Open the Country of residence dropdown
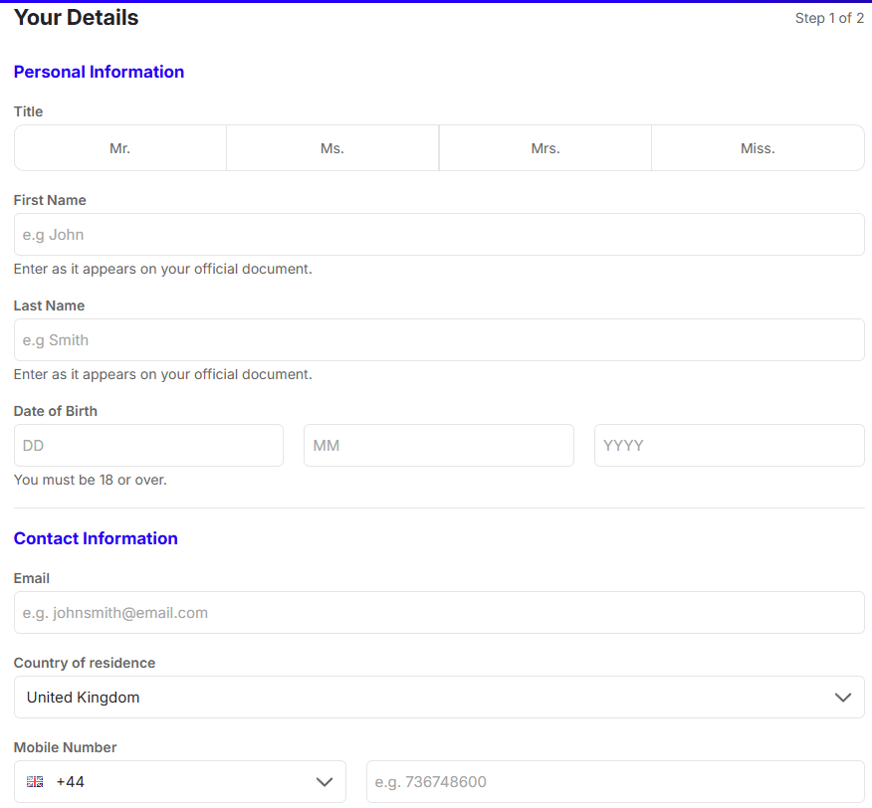 coord(439,697)
